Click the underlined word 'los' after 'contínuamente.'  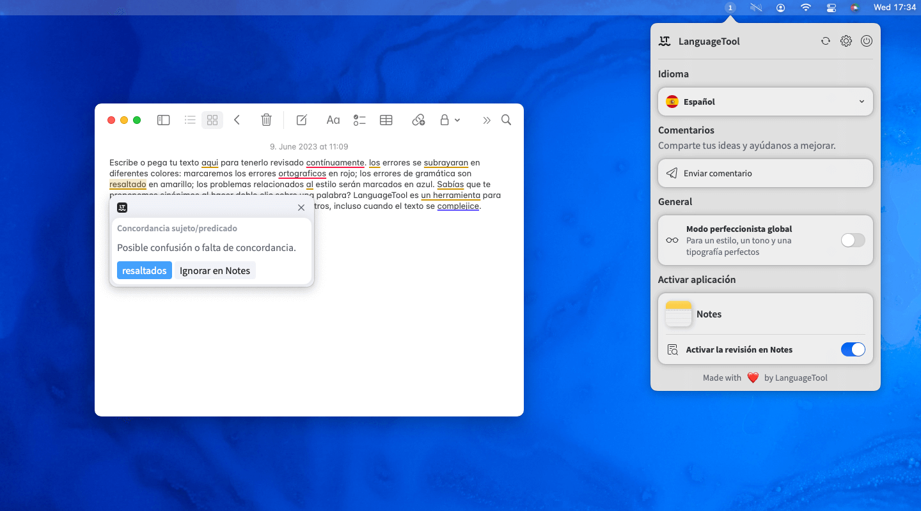click(x=374, y=162)
